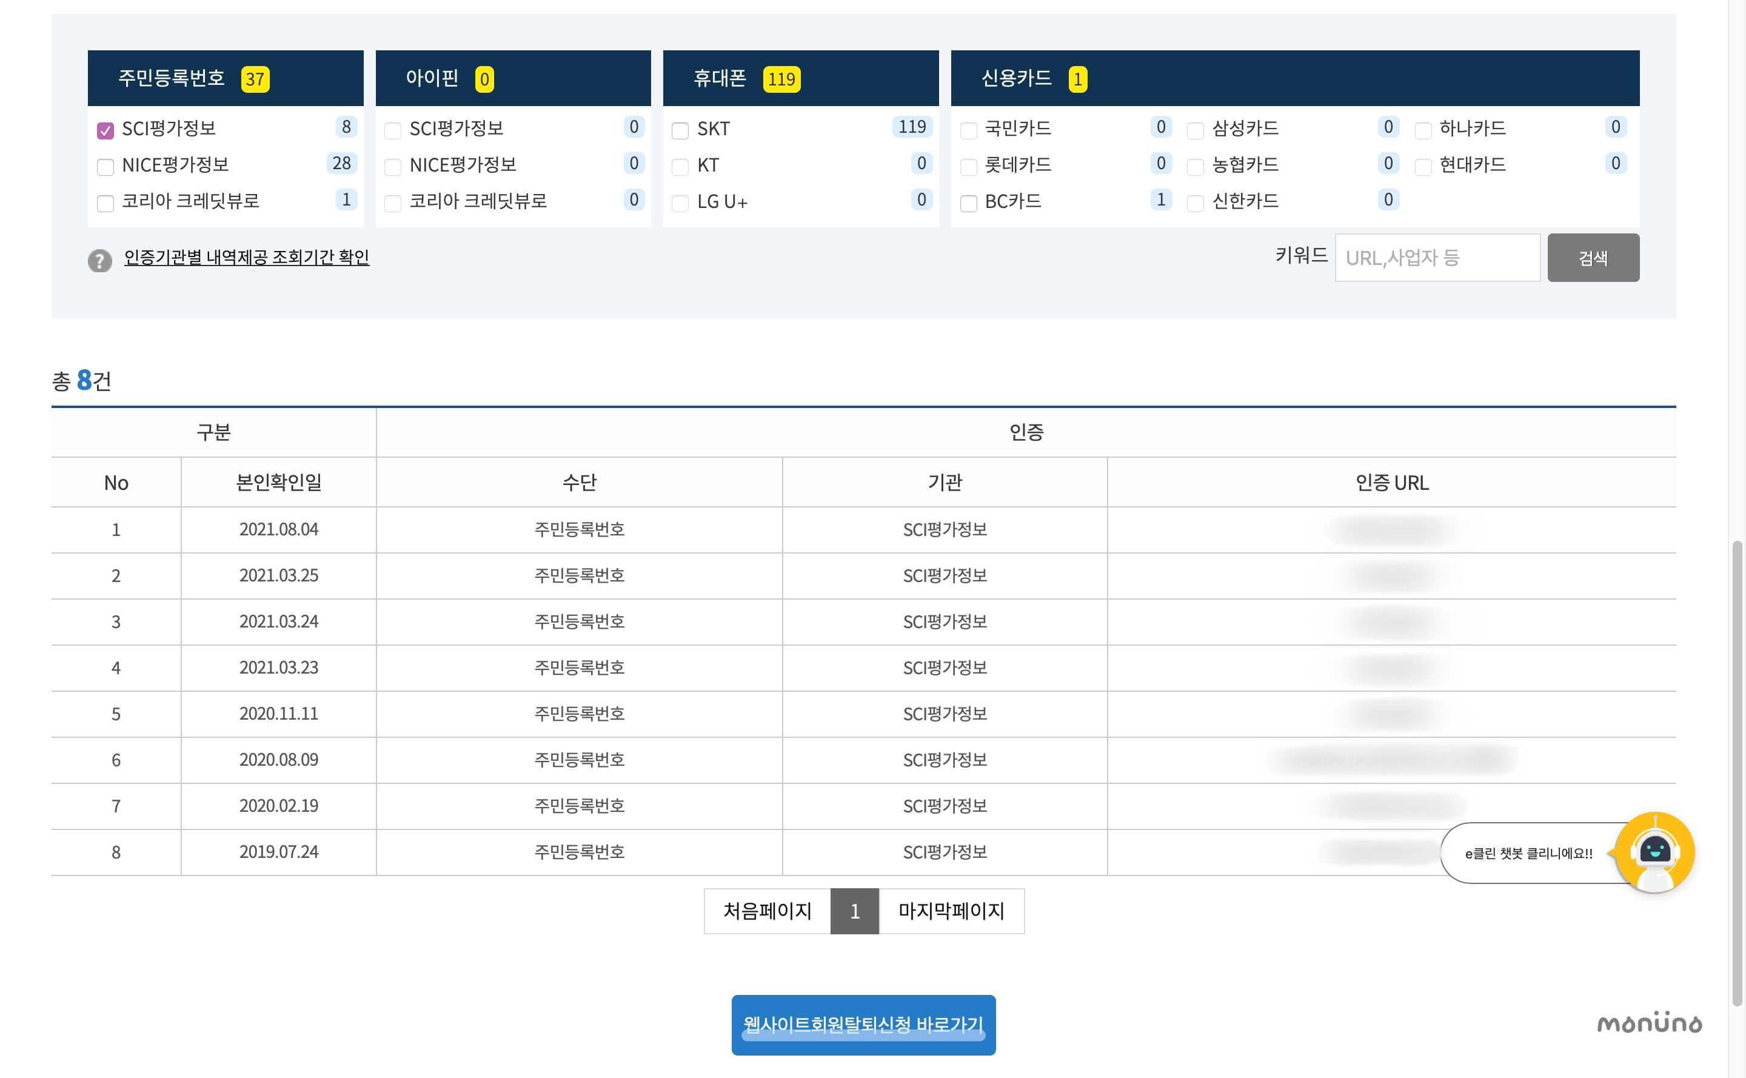Click the date 2019.07.24
Screen dimensions: 1746x1078
click(279, 851)
